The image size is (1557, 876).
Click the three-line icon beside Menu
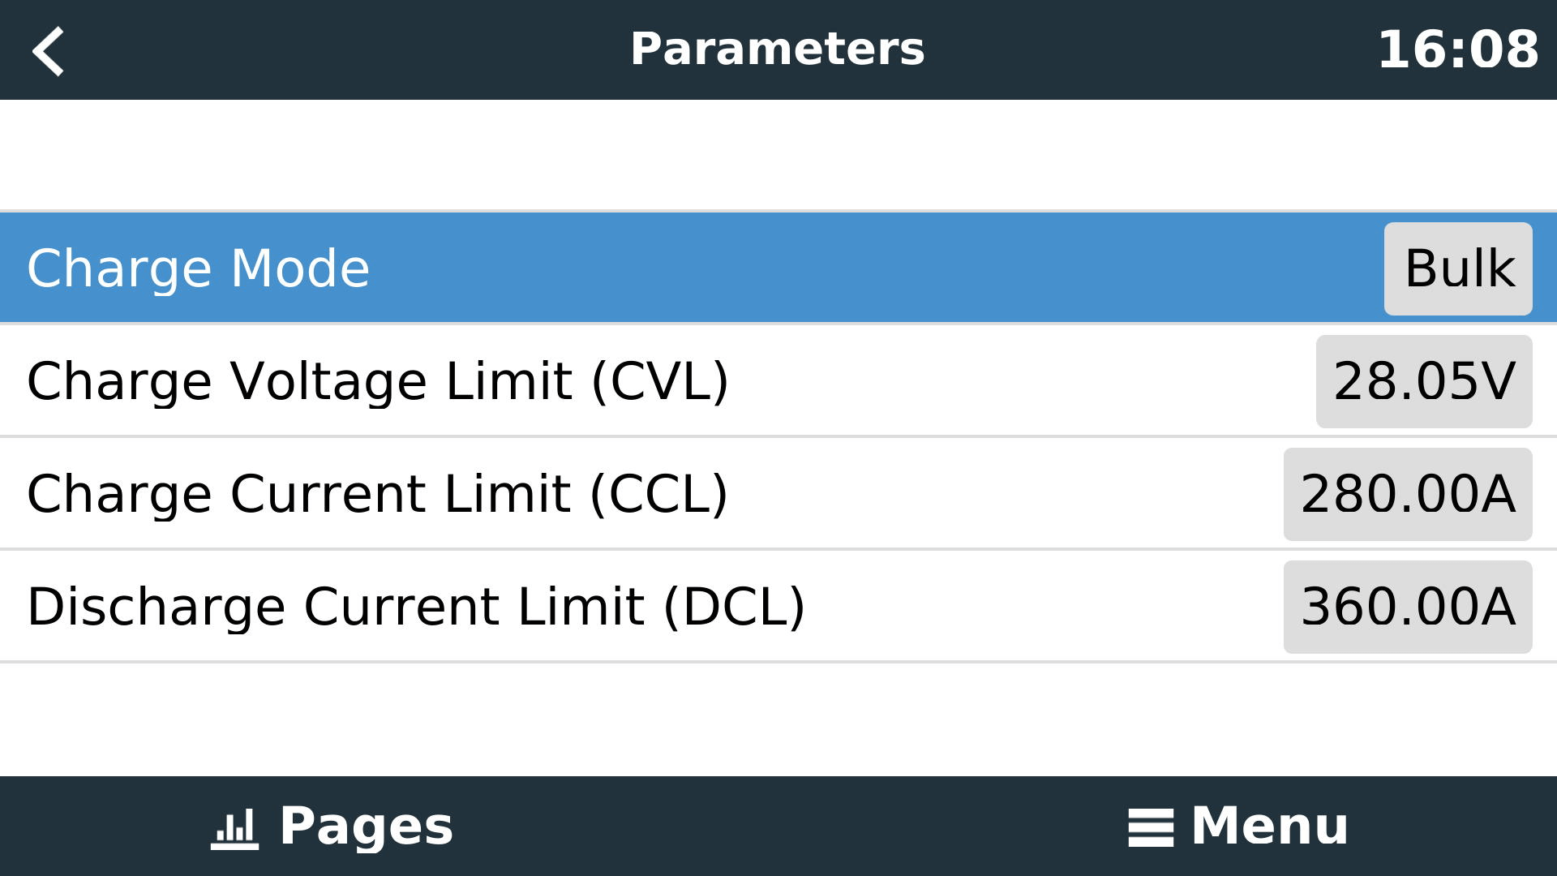pos(1152,826)
